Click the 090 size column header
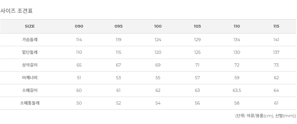The width and height of the screenshot is (297, 124). pyautogui.click(x=79, y=26)
